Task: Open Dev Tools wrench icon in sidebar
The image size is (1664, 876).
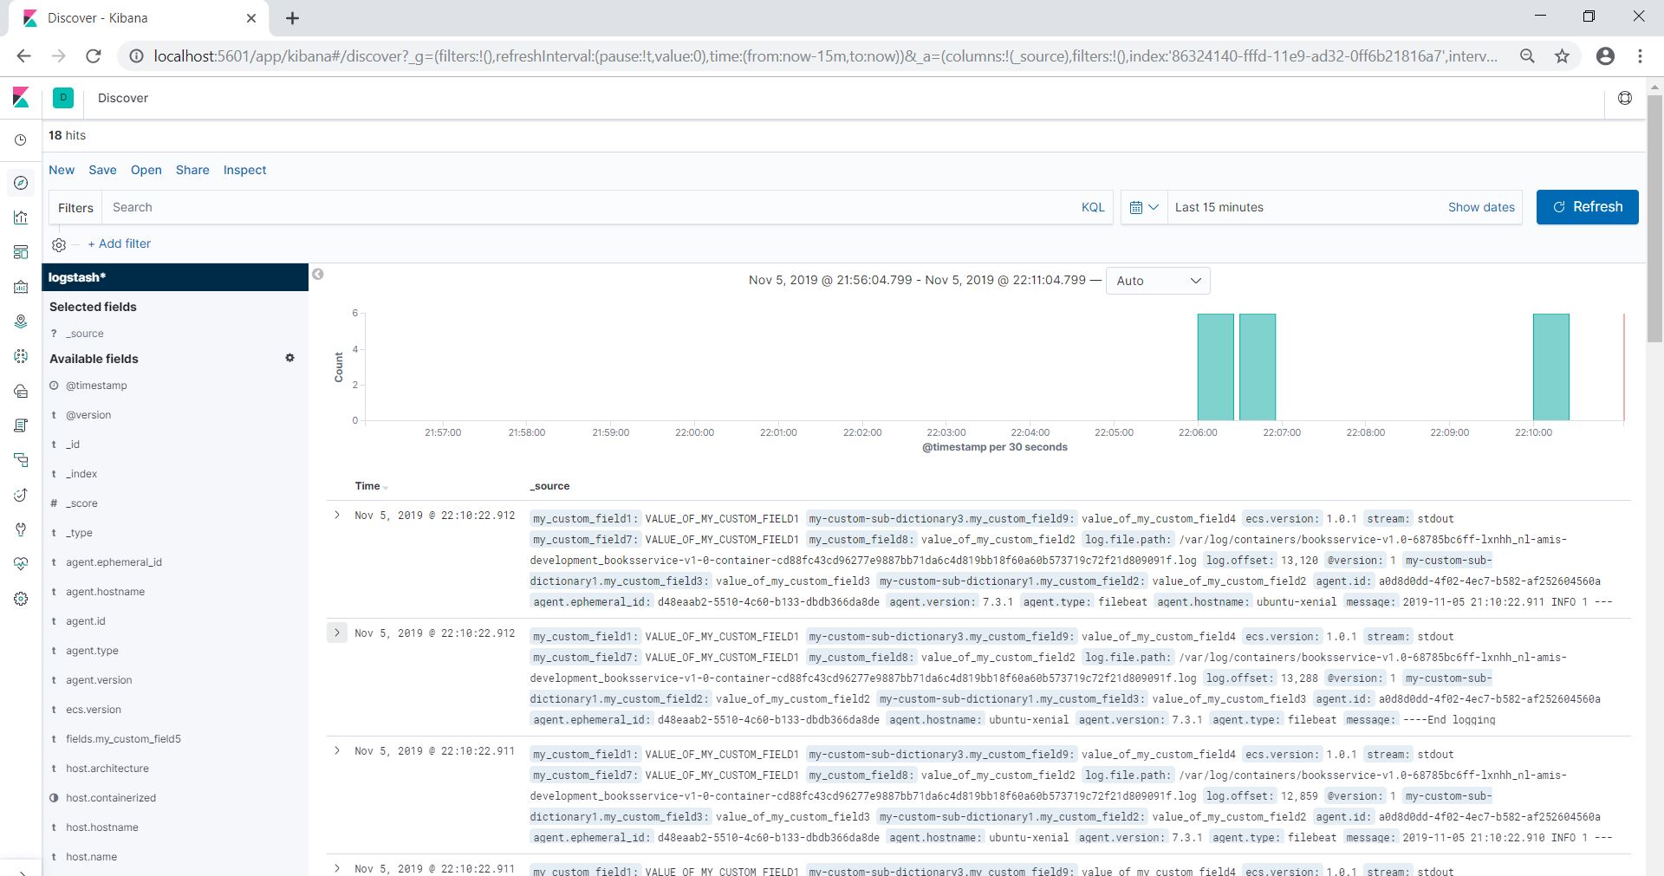Action: [21, 529]
